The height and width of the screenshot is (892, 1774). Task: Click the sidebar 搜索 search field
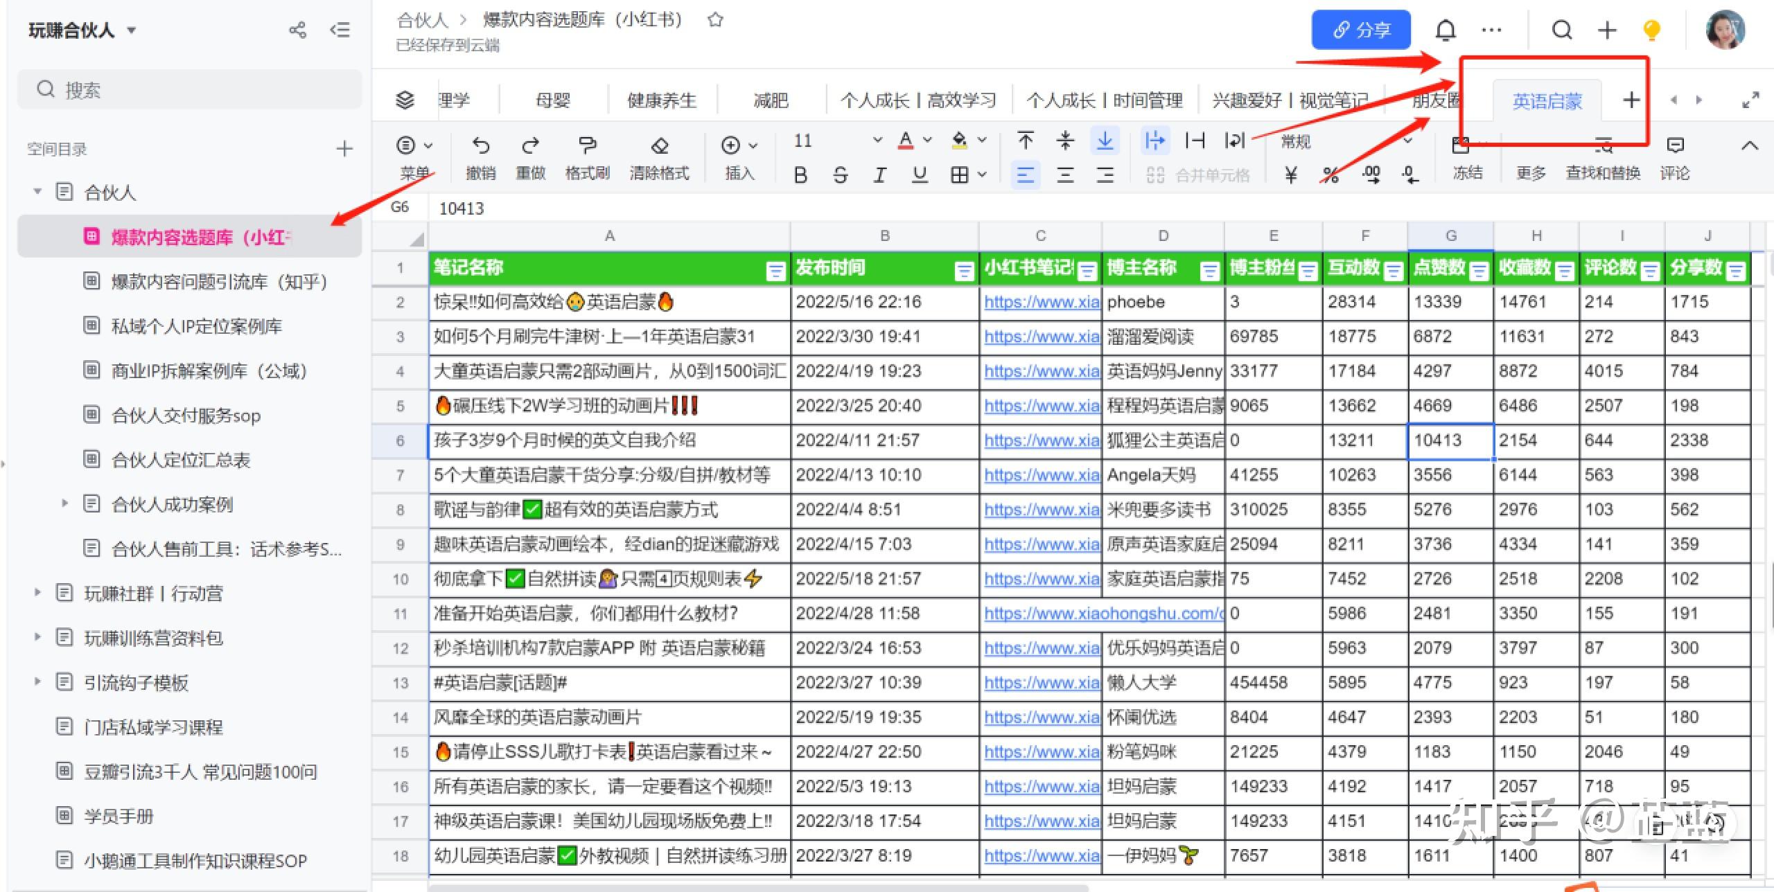(190, 90)
